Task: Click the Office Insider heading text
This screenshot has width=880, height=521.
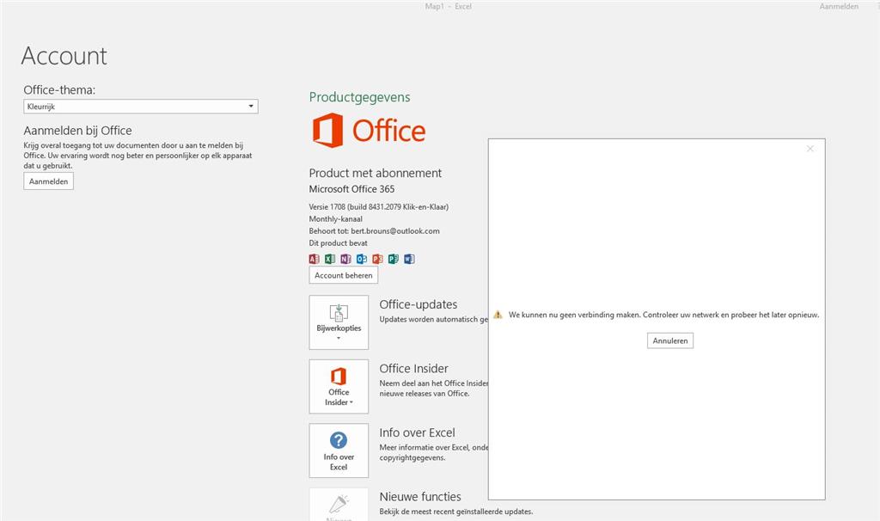Action: [x=413, y=368]
